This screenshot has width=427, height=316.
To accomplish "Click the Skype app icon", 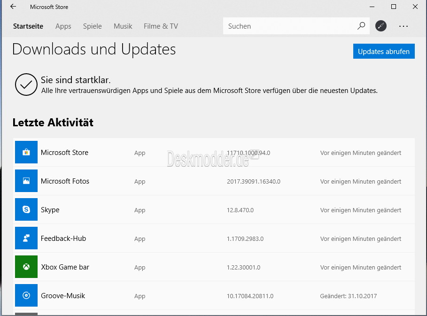I will pyautogui.click(x=26, y=209).
